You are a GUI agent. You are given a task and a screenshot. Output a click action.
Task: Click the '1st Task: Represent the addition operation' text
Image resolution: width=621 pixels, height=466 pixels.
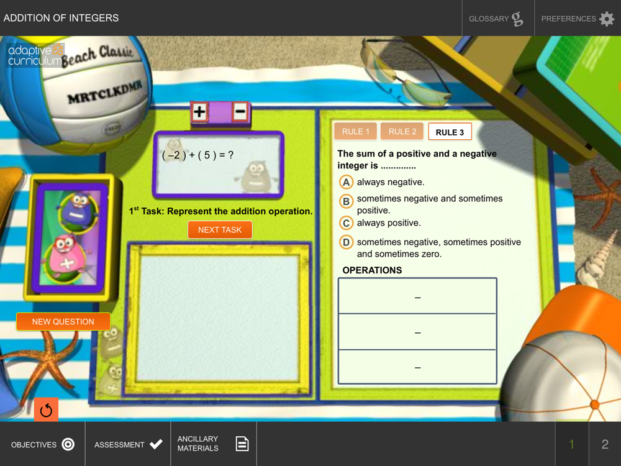[x=220, y=211]
